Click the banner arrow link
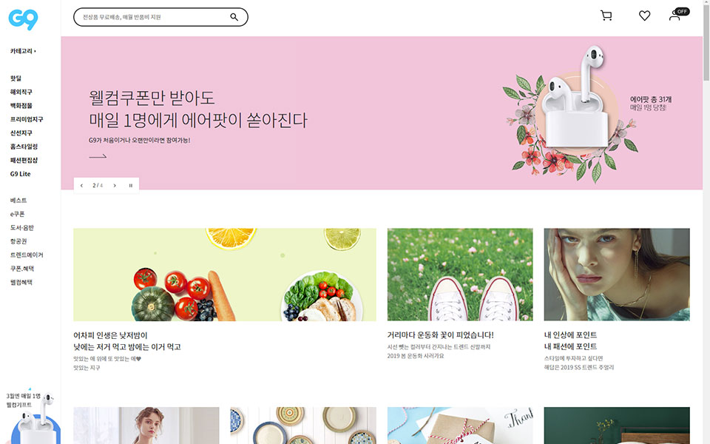The image size is (710, 444). [98, 156]
